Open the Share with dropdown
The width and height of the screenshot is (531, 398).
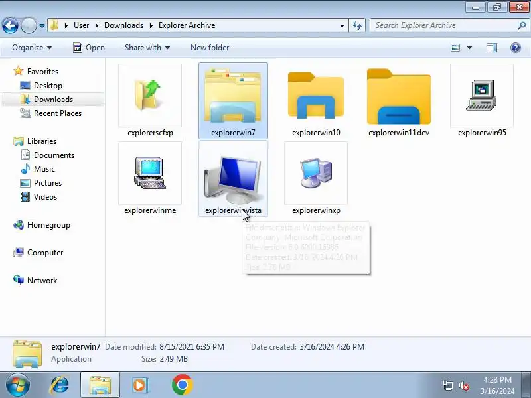tap(147, 48)
